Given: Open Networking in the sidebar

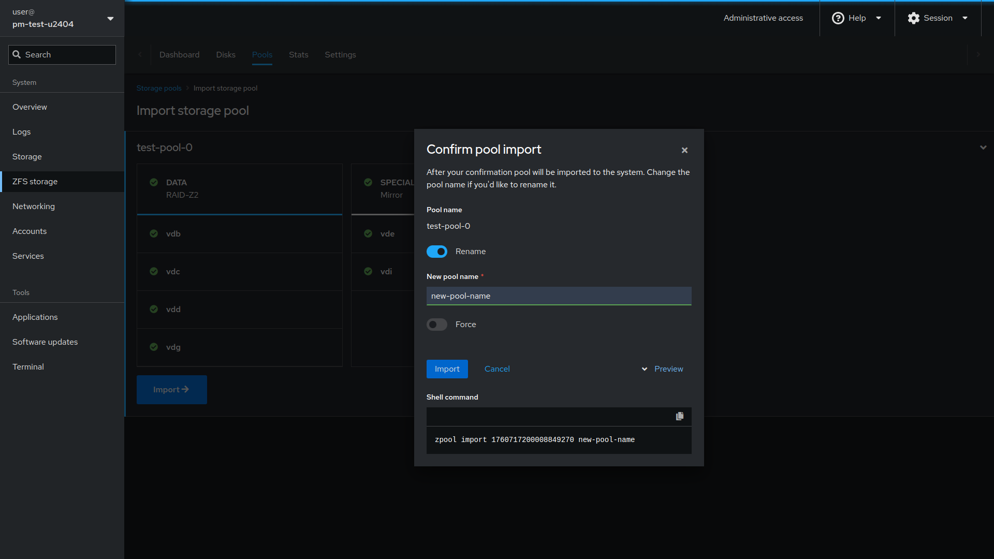Looking at the screenshot, I should 62,207.
